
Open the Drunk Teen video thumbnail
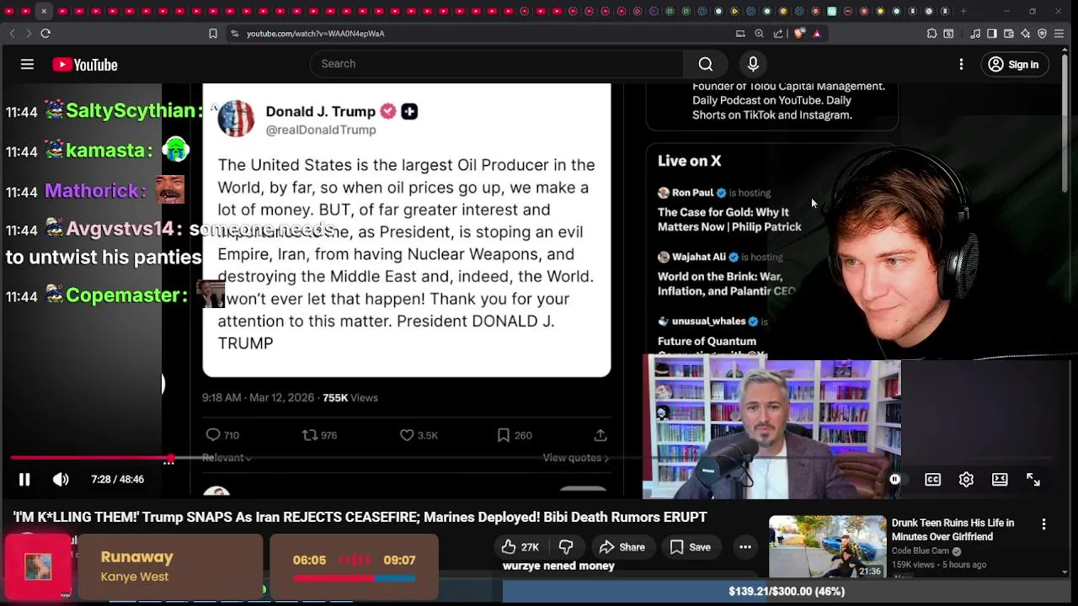pos(827,546)
